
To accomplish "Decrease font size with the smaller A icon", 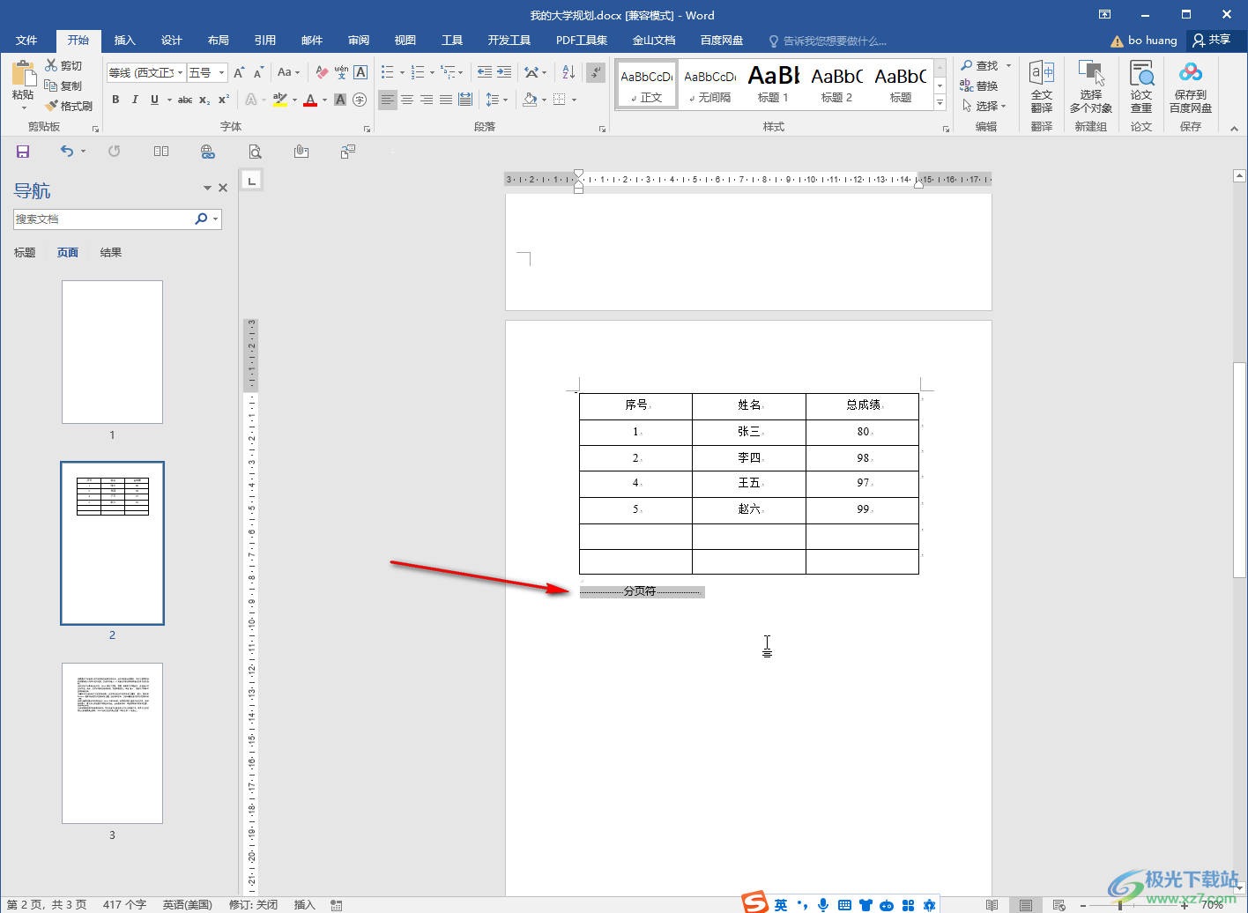I will point(258,72).
